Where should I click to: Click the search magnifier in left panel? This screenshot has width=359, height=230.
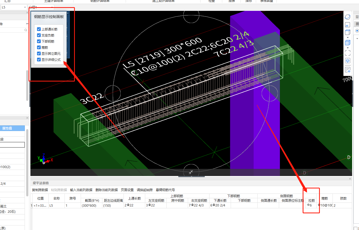(x=26, y=30)
